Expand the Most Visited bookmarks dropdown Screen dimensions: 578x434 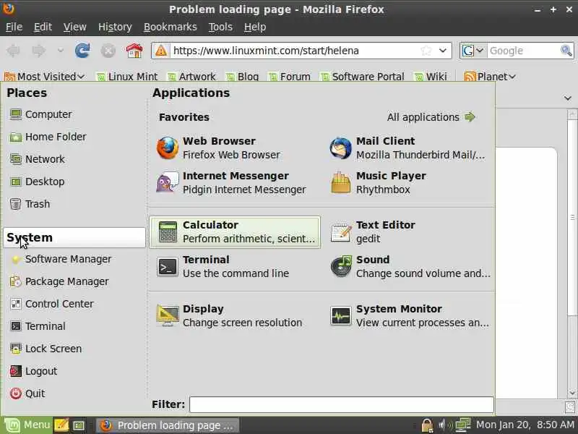pos(45,77)
